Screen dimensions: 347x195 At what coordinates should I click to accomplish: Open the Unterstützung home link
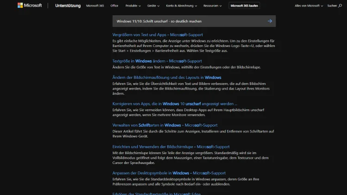tap(68, 6)
